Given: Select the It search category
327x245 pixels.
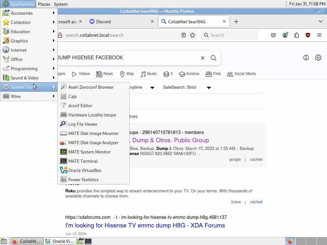Looking at the screenshot, I should tap(168, 74).
